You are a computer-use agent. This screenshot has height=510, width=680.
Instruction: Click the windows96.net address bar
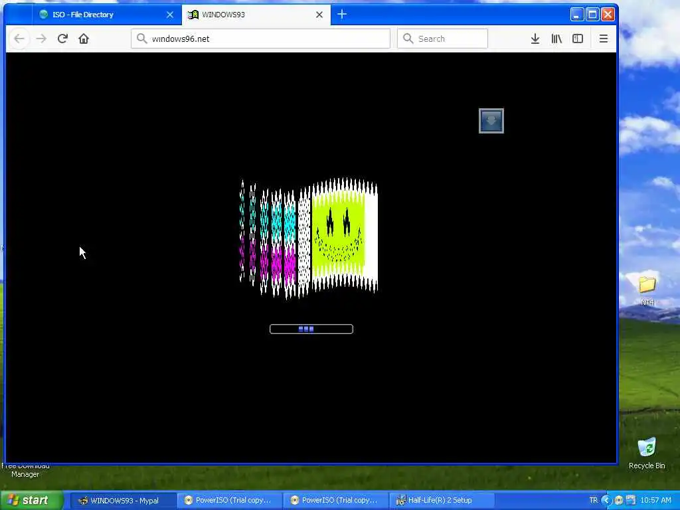click(x=260, y=39)
